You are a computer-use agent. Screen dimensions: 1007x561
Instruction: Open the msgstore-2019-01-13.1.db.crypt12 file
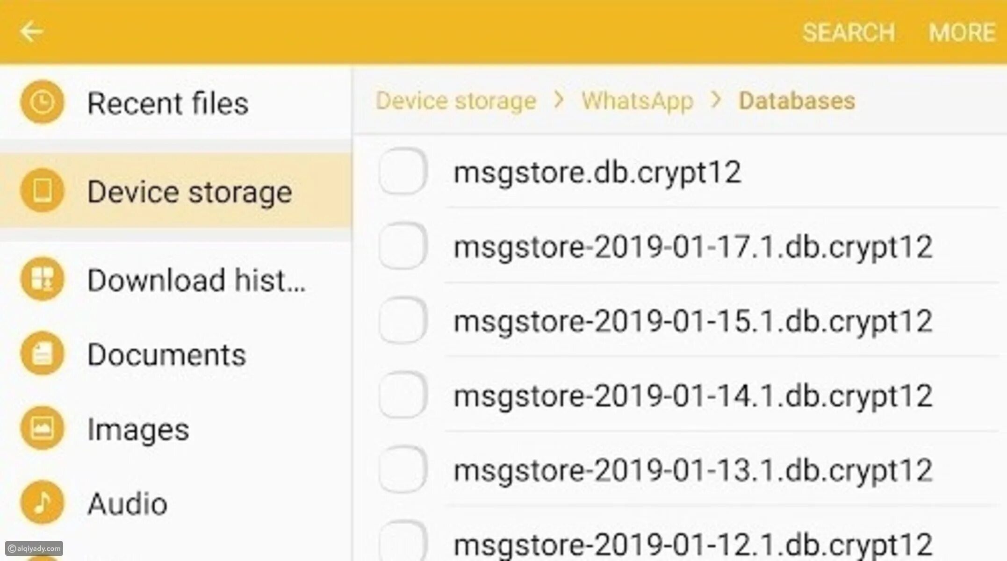(x=692, y=470)
